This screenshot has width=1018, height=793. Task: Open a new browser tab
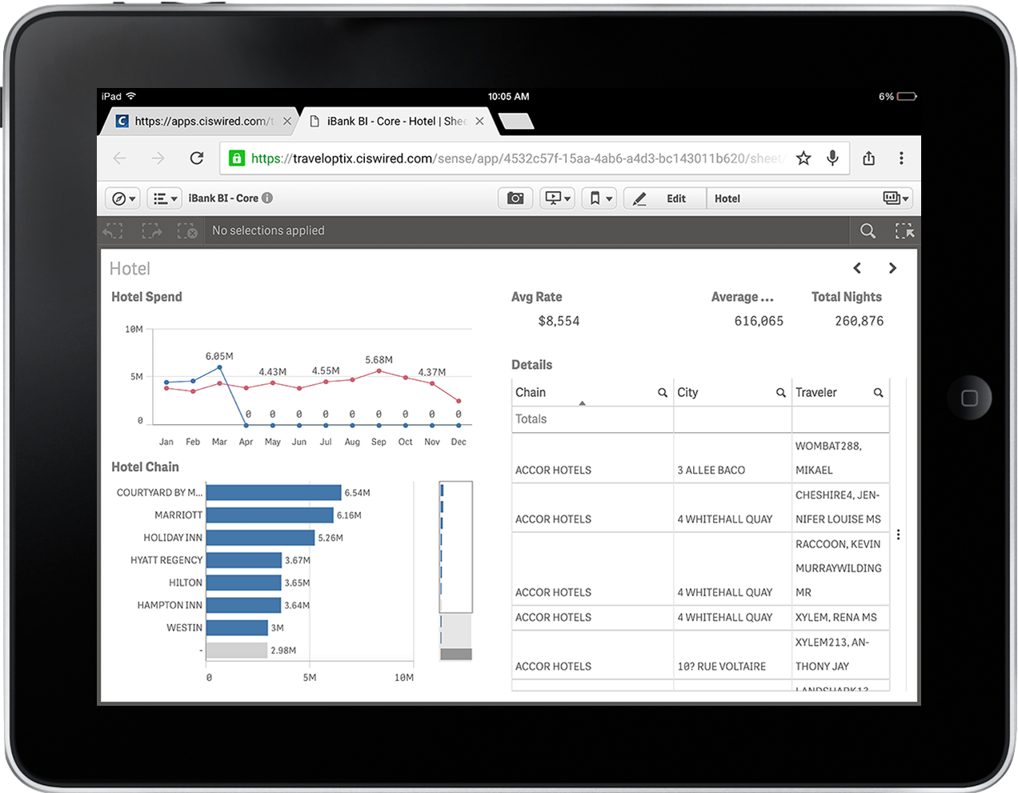pyautogui.click(x=516, y=122)
